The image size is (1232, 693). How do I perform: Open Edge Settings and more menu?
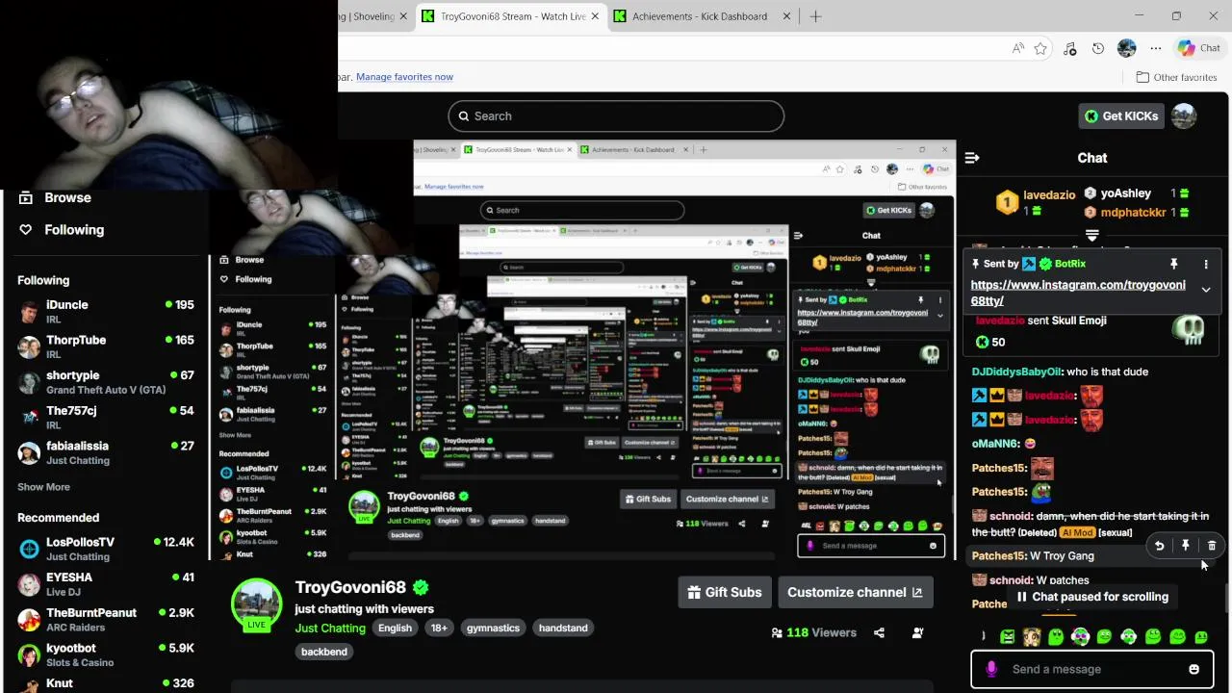[x=1156, y=48]
